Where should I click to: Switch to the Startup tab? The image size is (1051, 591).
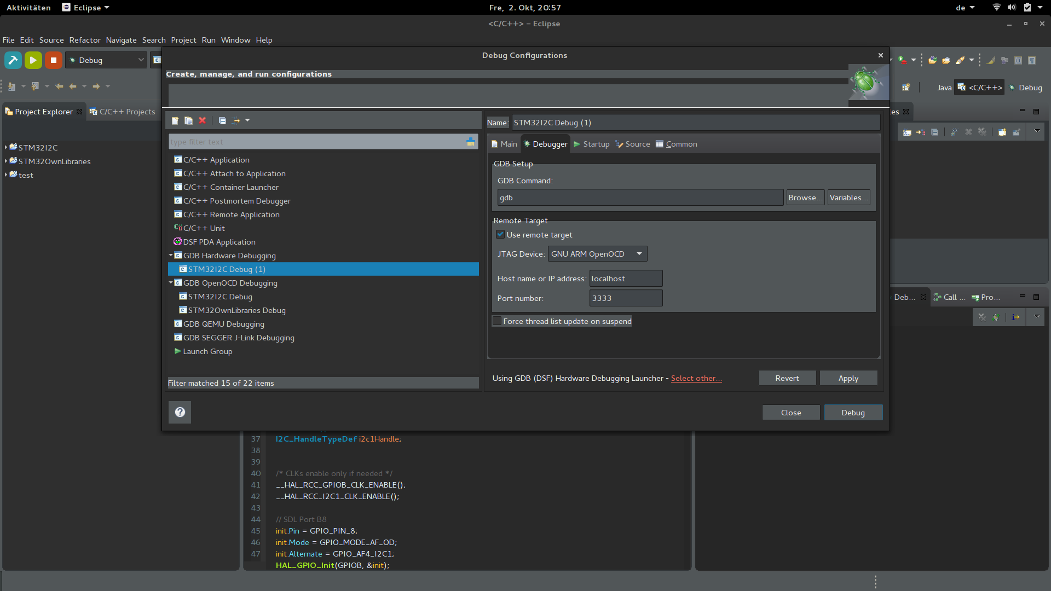[591, 144]
